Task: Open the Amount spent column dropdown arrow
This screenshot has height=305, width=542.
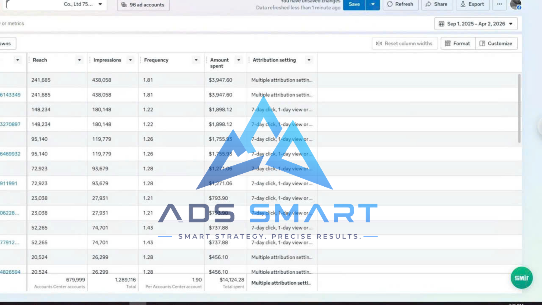Action: [x=239, y=60]
